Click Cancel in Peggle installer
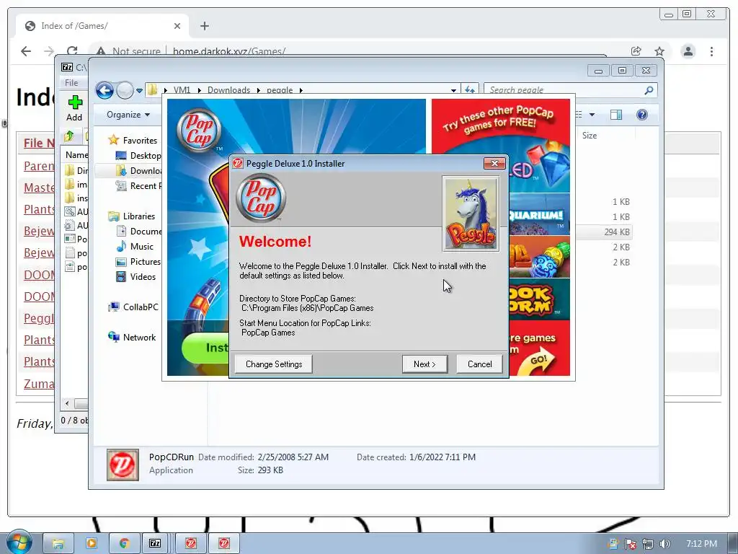Screen dimensions: 738x554 [x=479, y=364]
